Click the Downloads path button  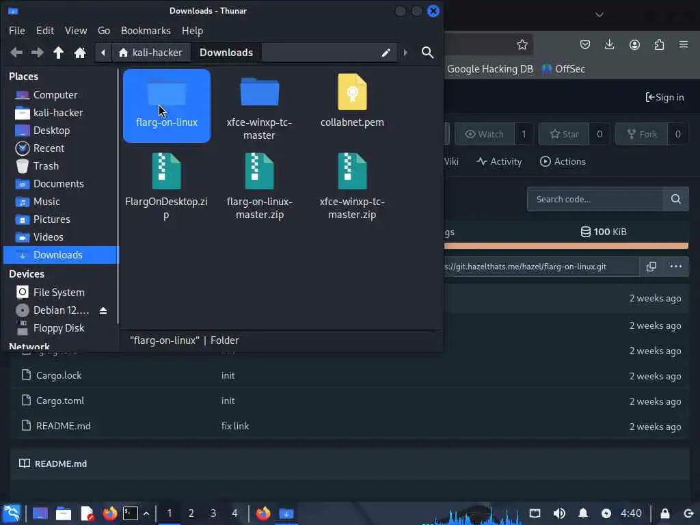(226, 53)
